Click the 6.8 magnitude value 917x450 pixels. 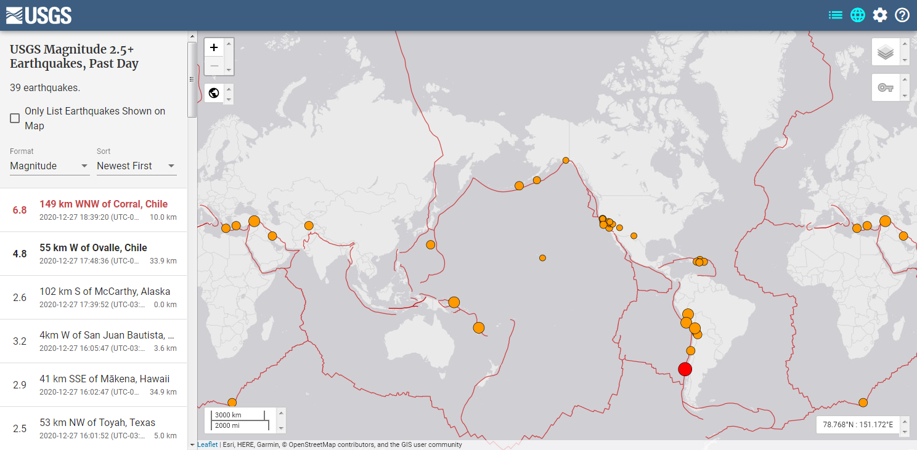20,210
